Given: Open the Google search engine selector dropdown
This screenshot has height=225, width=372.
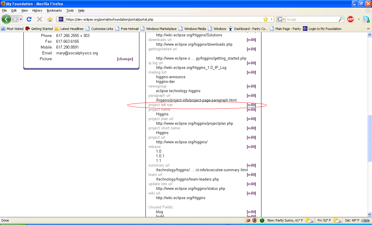Looking at the screenshot, I should pos(281,19).
